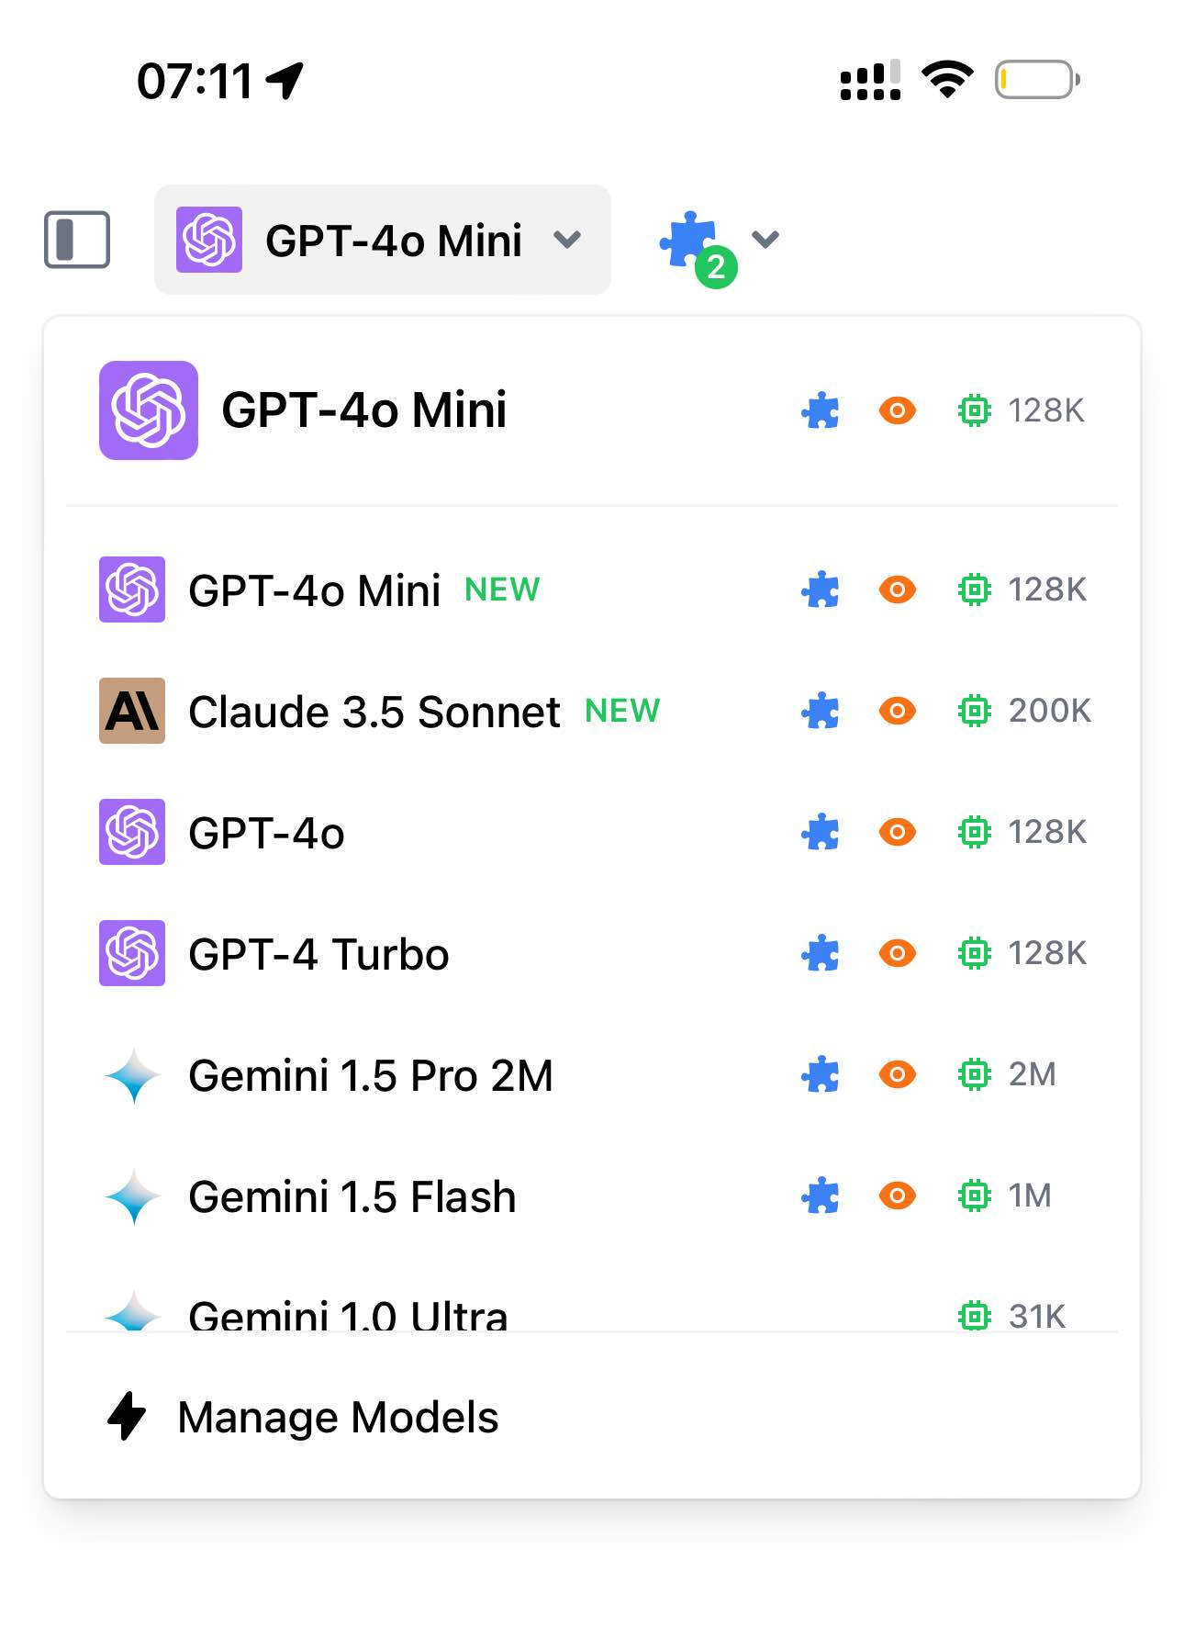Screen dimensions: 1184x1639
Task: Expand the plugins chevron next to puzzle icon
Action: (x=765, y=240)
